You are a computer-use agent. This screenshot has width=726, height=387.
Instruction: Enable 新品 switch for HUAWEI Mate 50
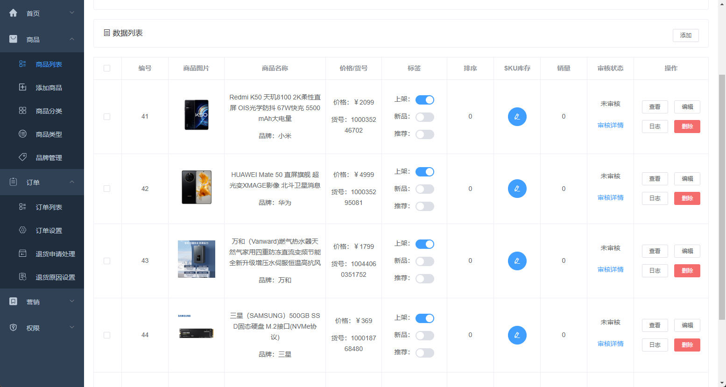(424, 189)
